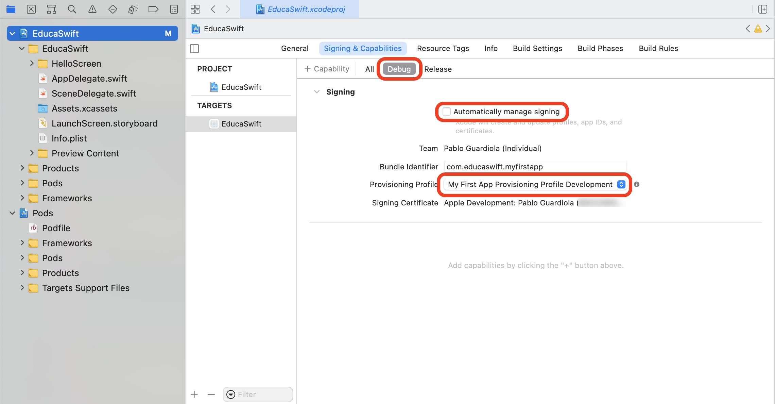
Task: Open the Report navigator icon
Action: pyautogui.click(x=174, y=9)
